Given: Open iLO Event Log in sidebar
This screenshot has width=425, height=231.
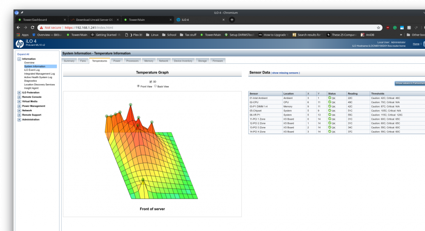Looking at the screenshot, I should tap(32, 70).
